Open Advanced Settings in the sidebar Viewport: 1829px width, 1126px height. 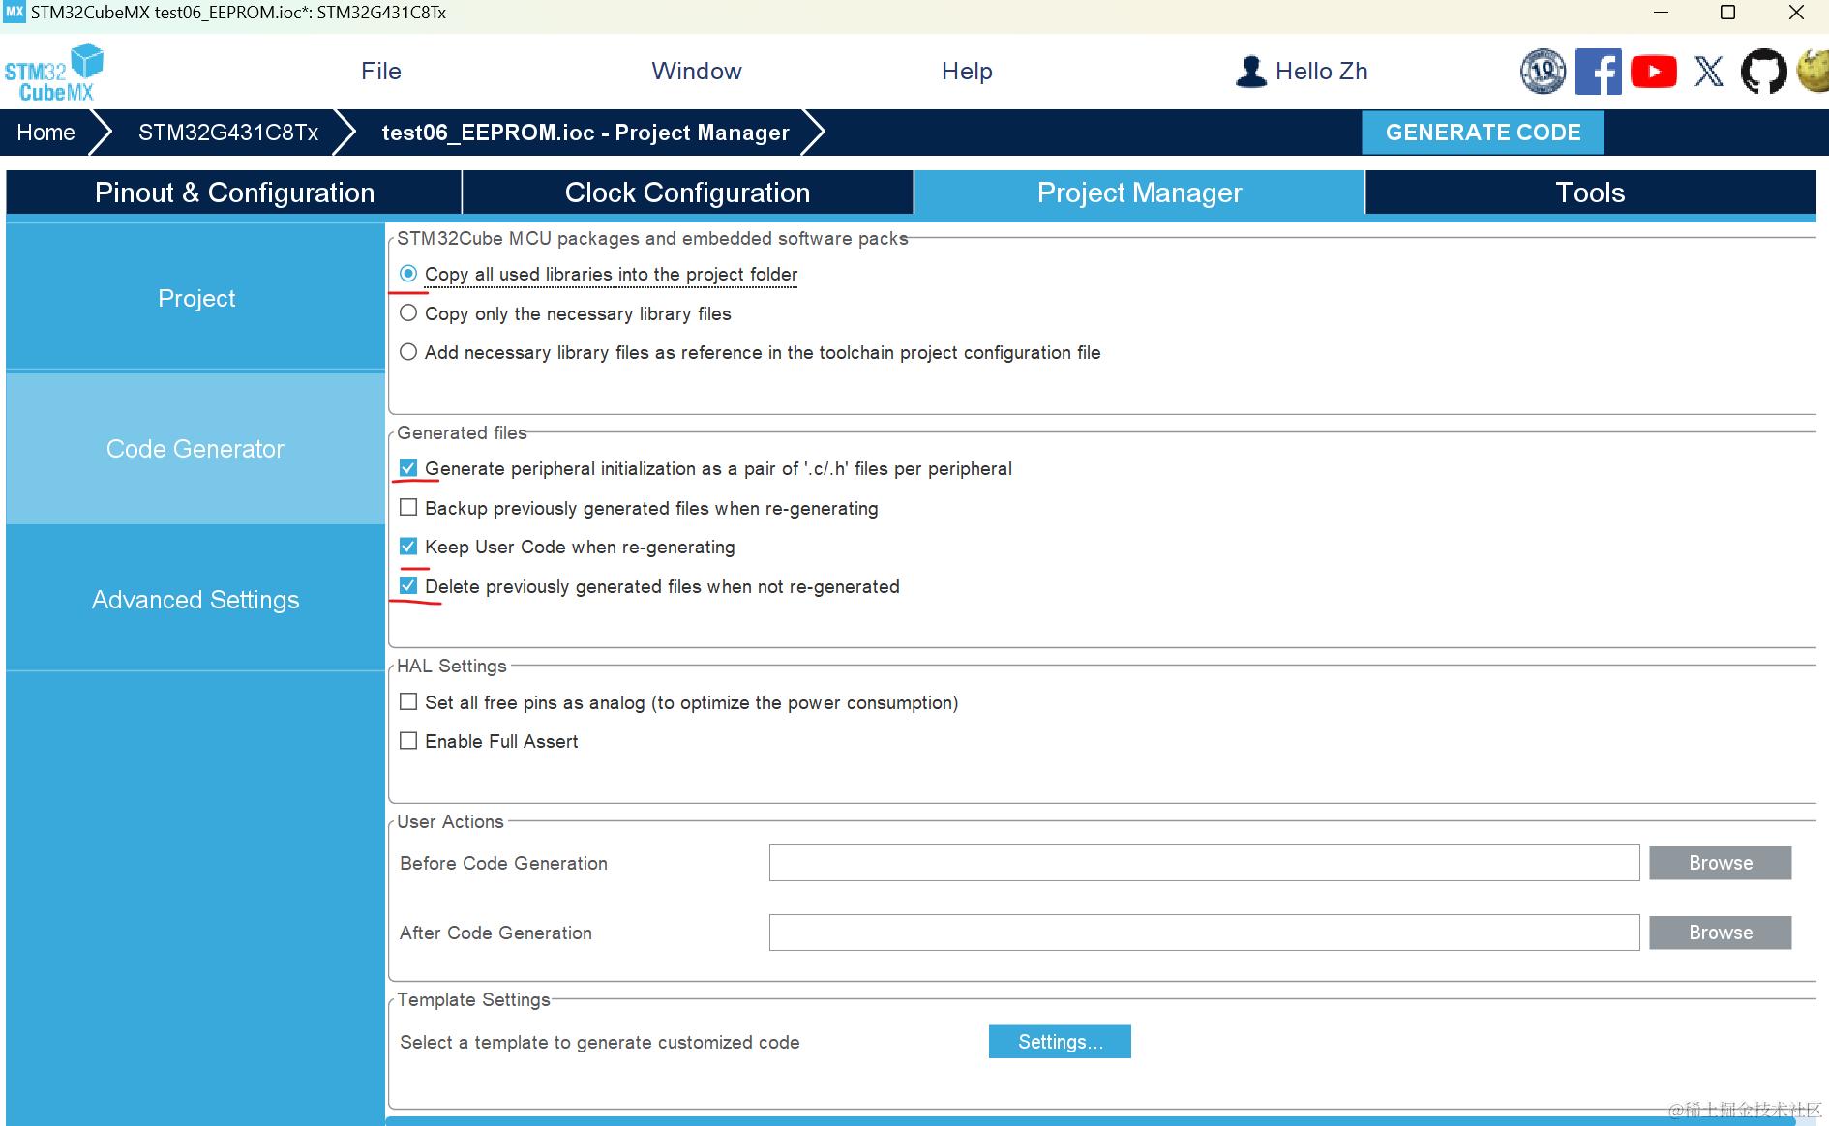pos(195,600)
